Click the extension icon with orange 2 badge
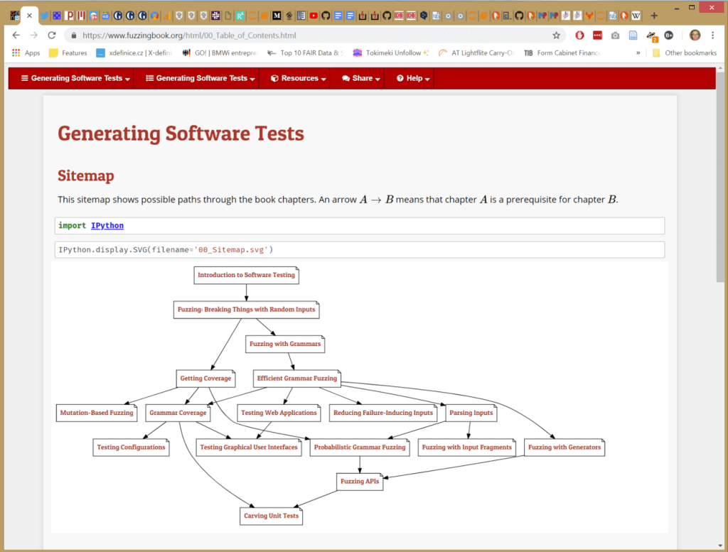 (x=653, y=34)
